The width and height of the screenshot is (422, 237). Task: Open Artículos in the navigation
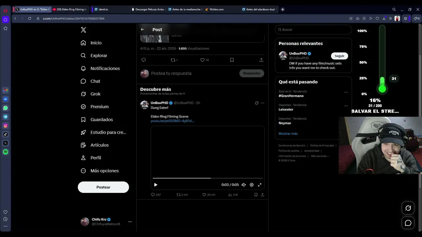pos(95,145)
